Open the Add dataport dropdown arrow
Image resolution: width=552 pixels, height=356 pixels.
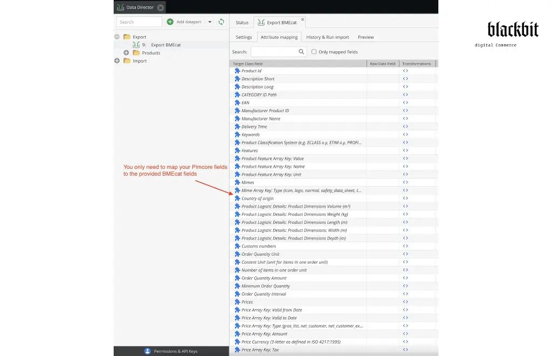tap(210, 22)
